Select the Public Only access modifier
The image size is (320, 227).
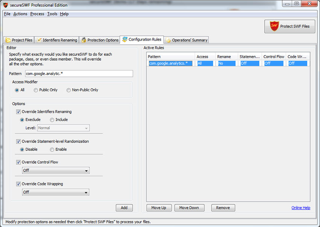[36, 90]
